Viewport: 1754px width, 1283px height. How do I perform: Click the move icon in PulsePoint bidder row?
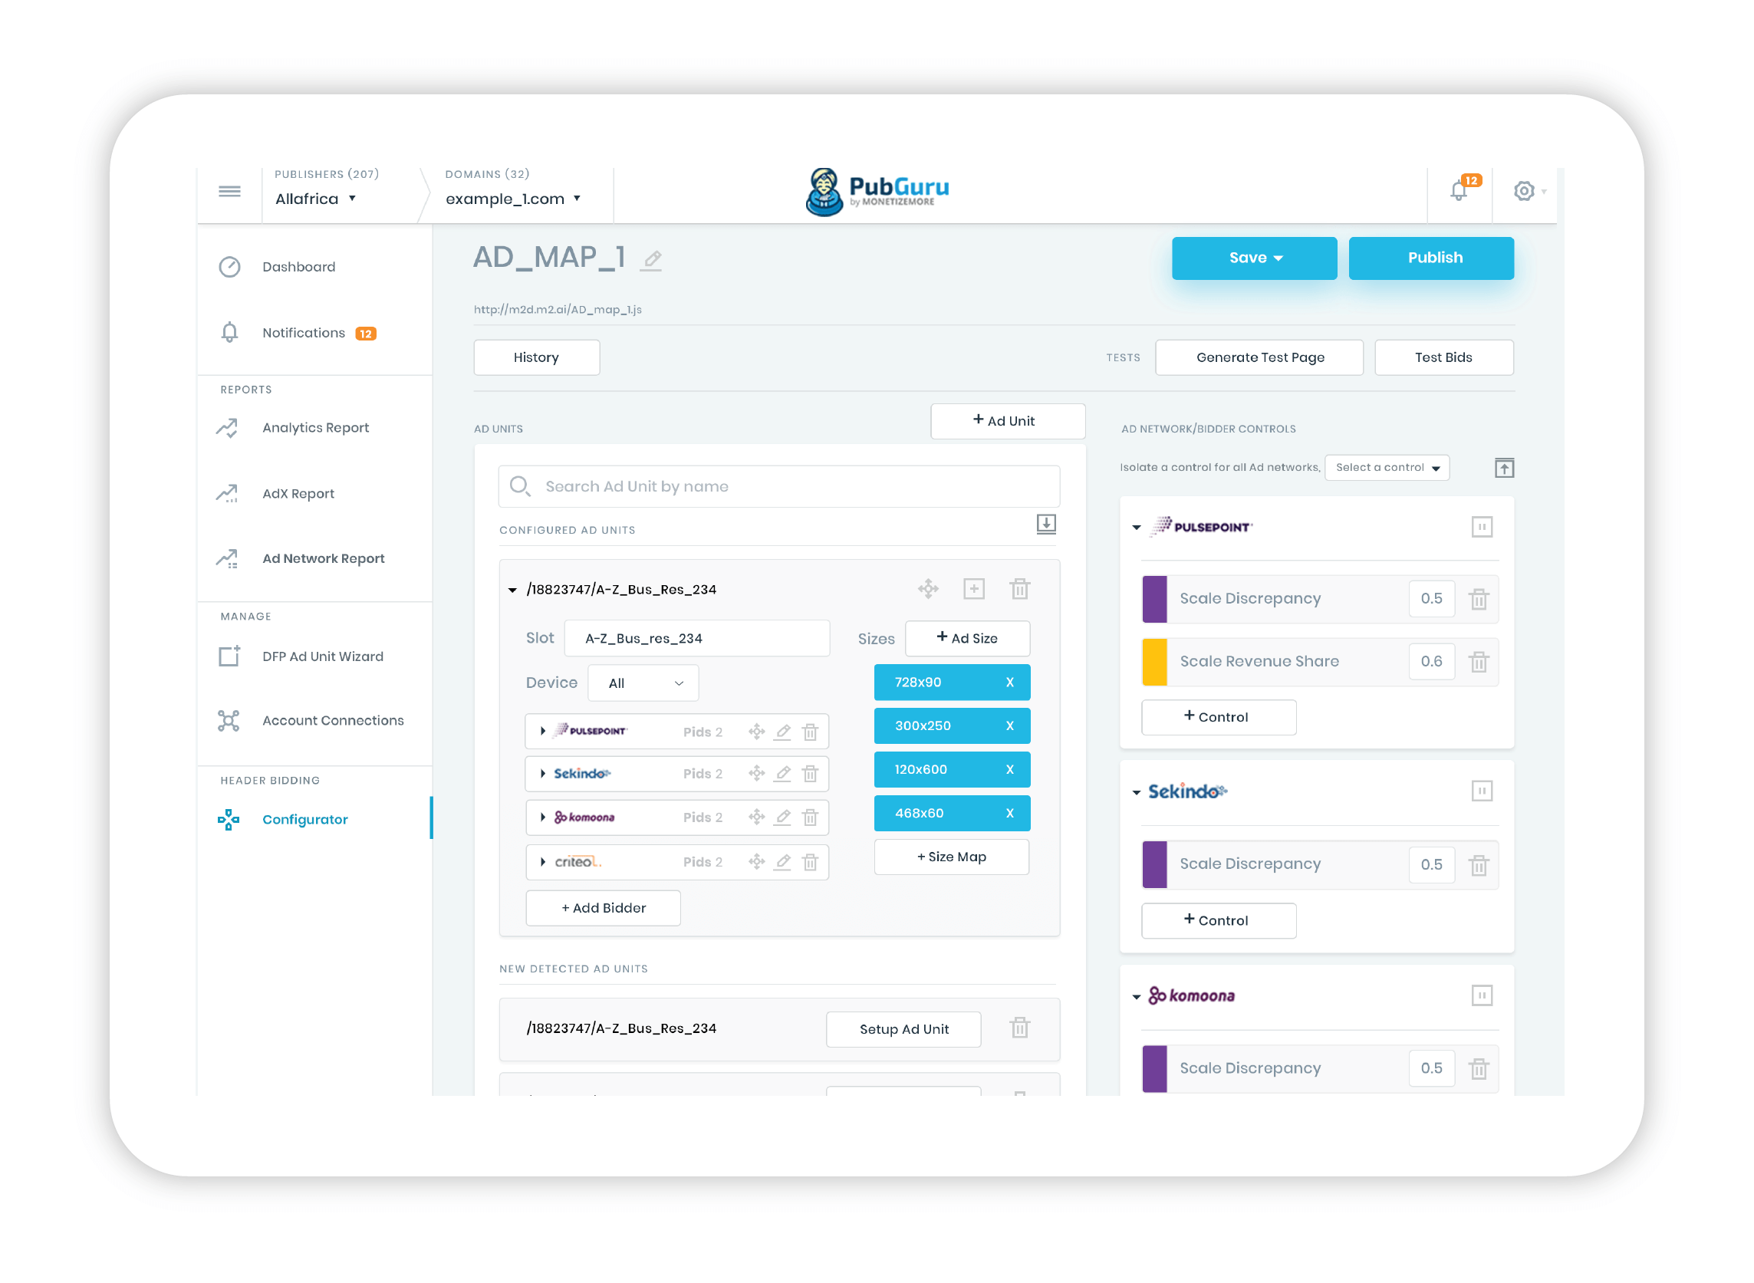click(x=757, y=732)
